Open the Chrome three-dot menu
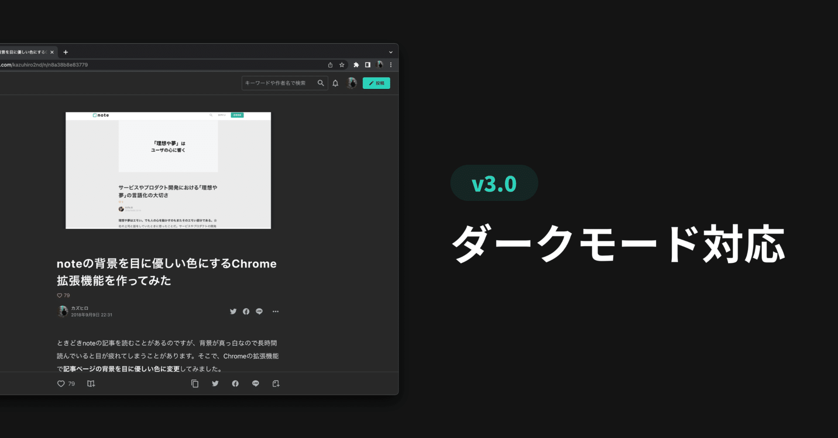Viewport: 838px width, 438px height. [391, 65]
